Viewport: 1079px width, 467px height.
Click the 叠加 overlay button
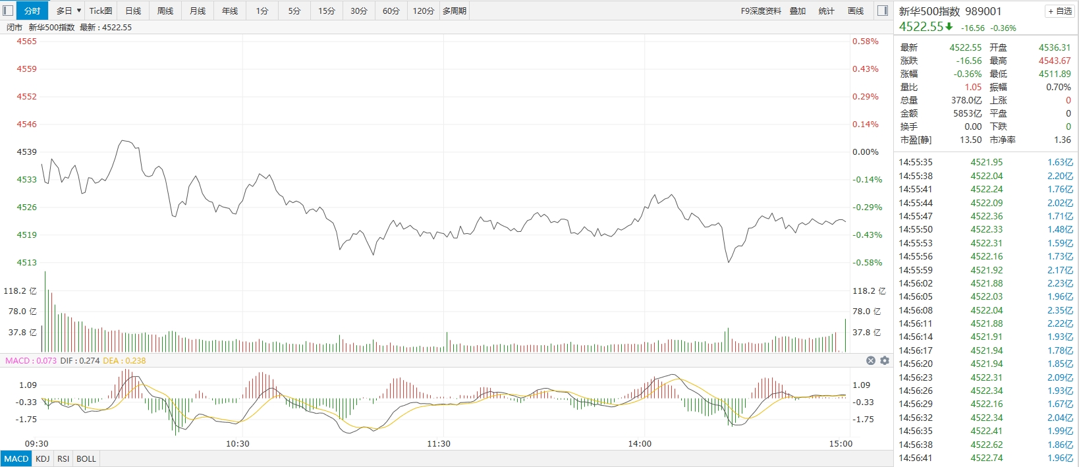(798, 11)
